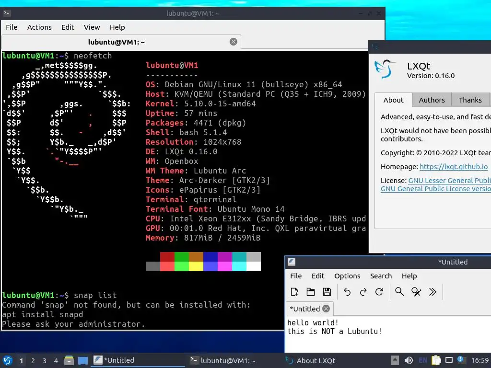Close the lubuntu@VM1 terminal tab
The image size is (491, 368).
234,42
